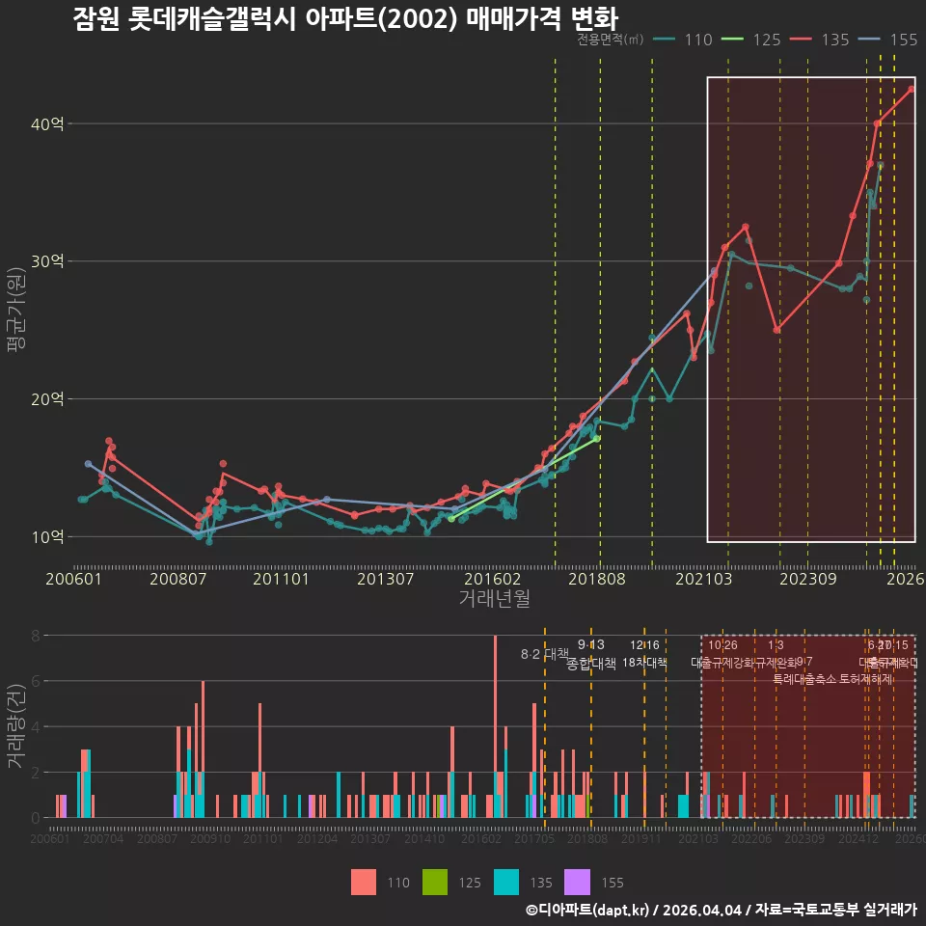This screenshot has height=926, width=926.
Task: Click 201705 on the volume chart axis
Action: coord(534,838)
